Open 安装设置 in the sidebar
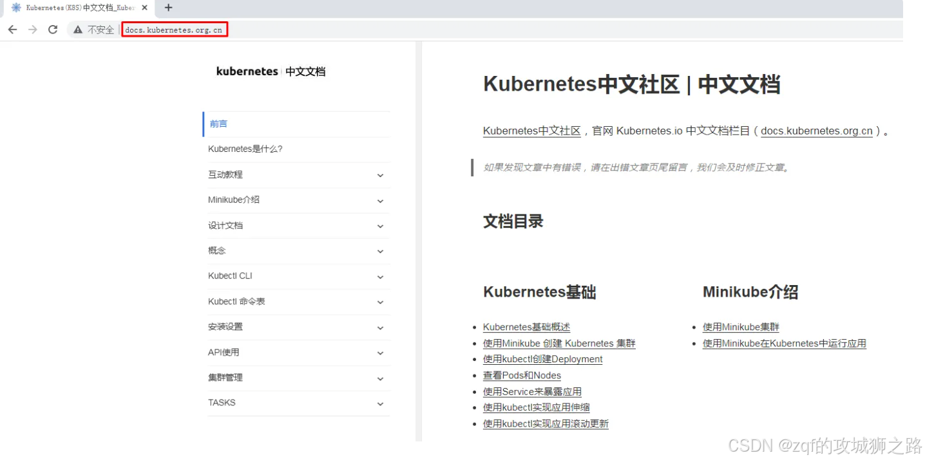Screen dimensions: 925x462 pos(225,326)
